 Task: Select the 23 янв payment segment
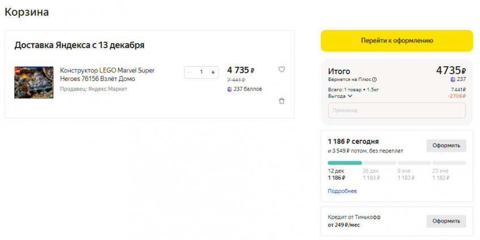click(449, 163)
